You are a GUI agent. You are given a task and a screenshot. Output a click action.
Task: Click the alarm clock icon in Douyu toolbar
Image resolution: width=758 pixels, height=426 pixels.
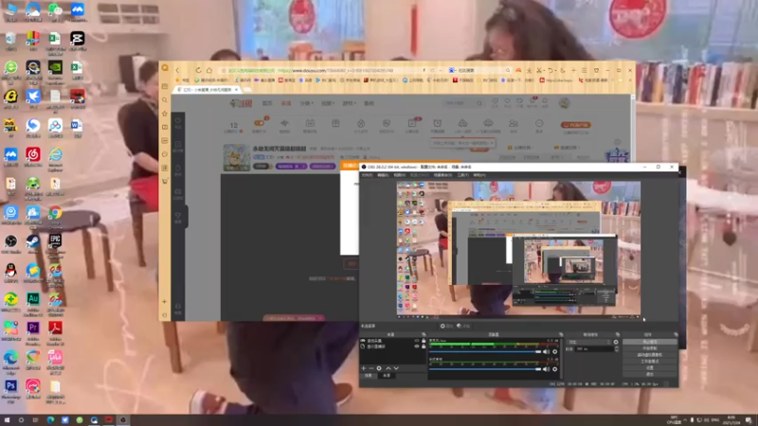(438, 125)
